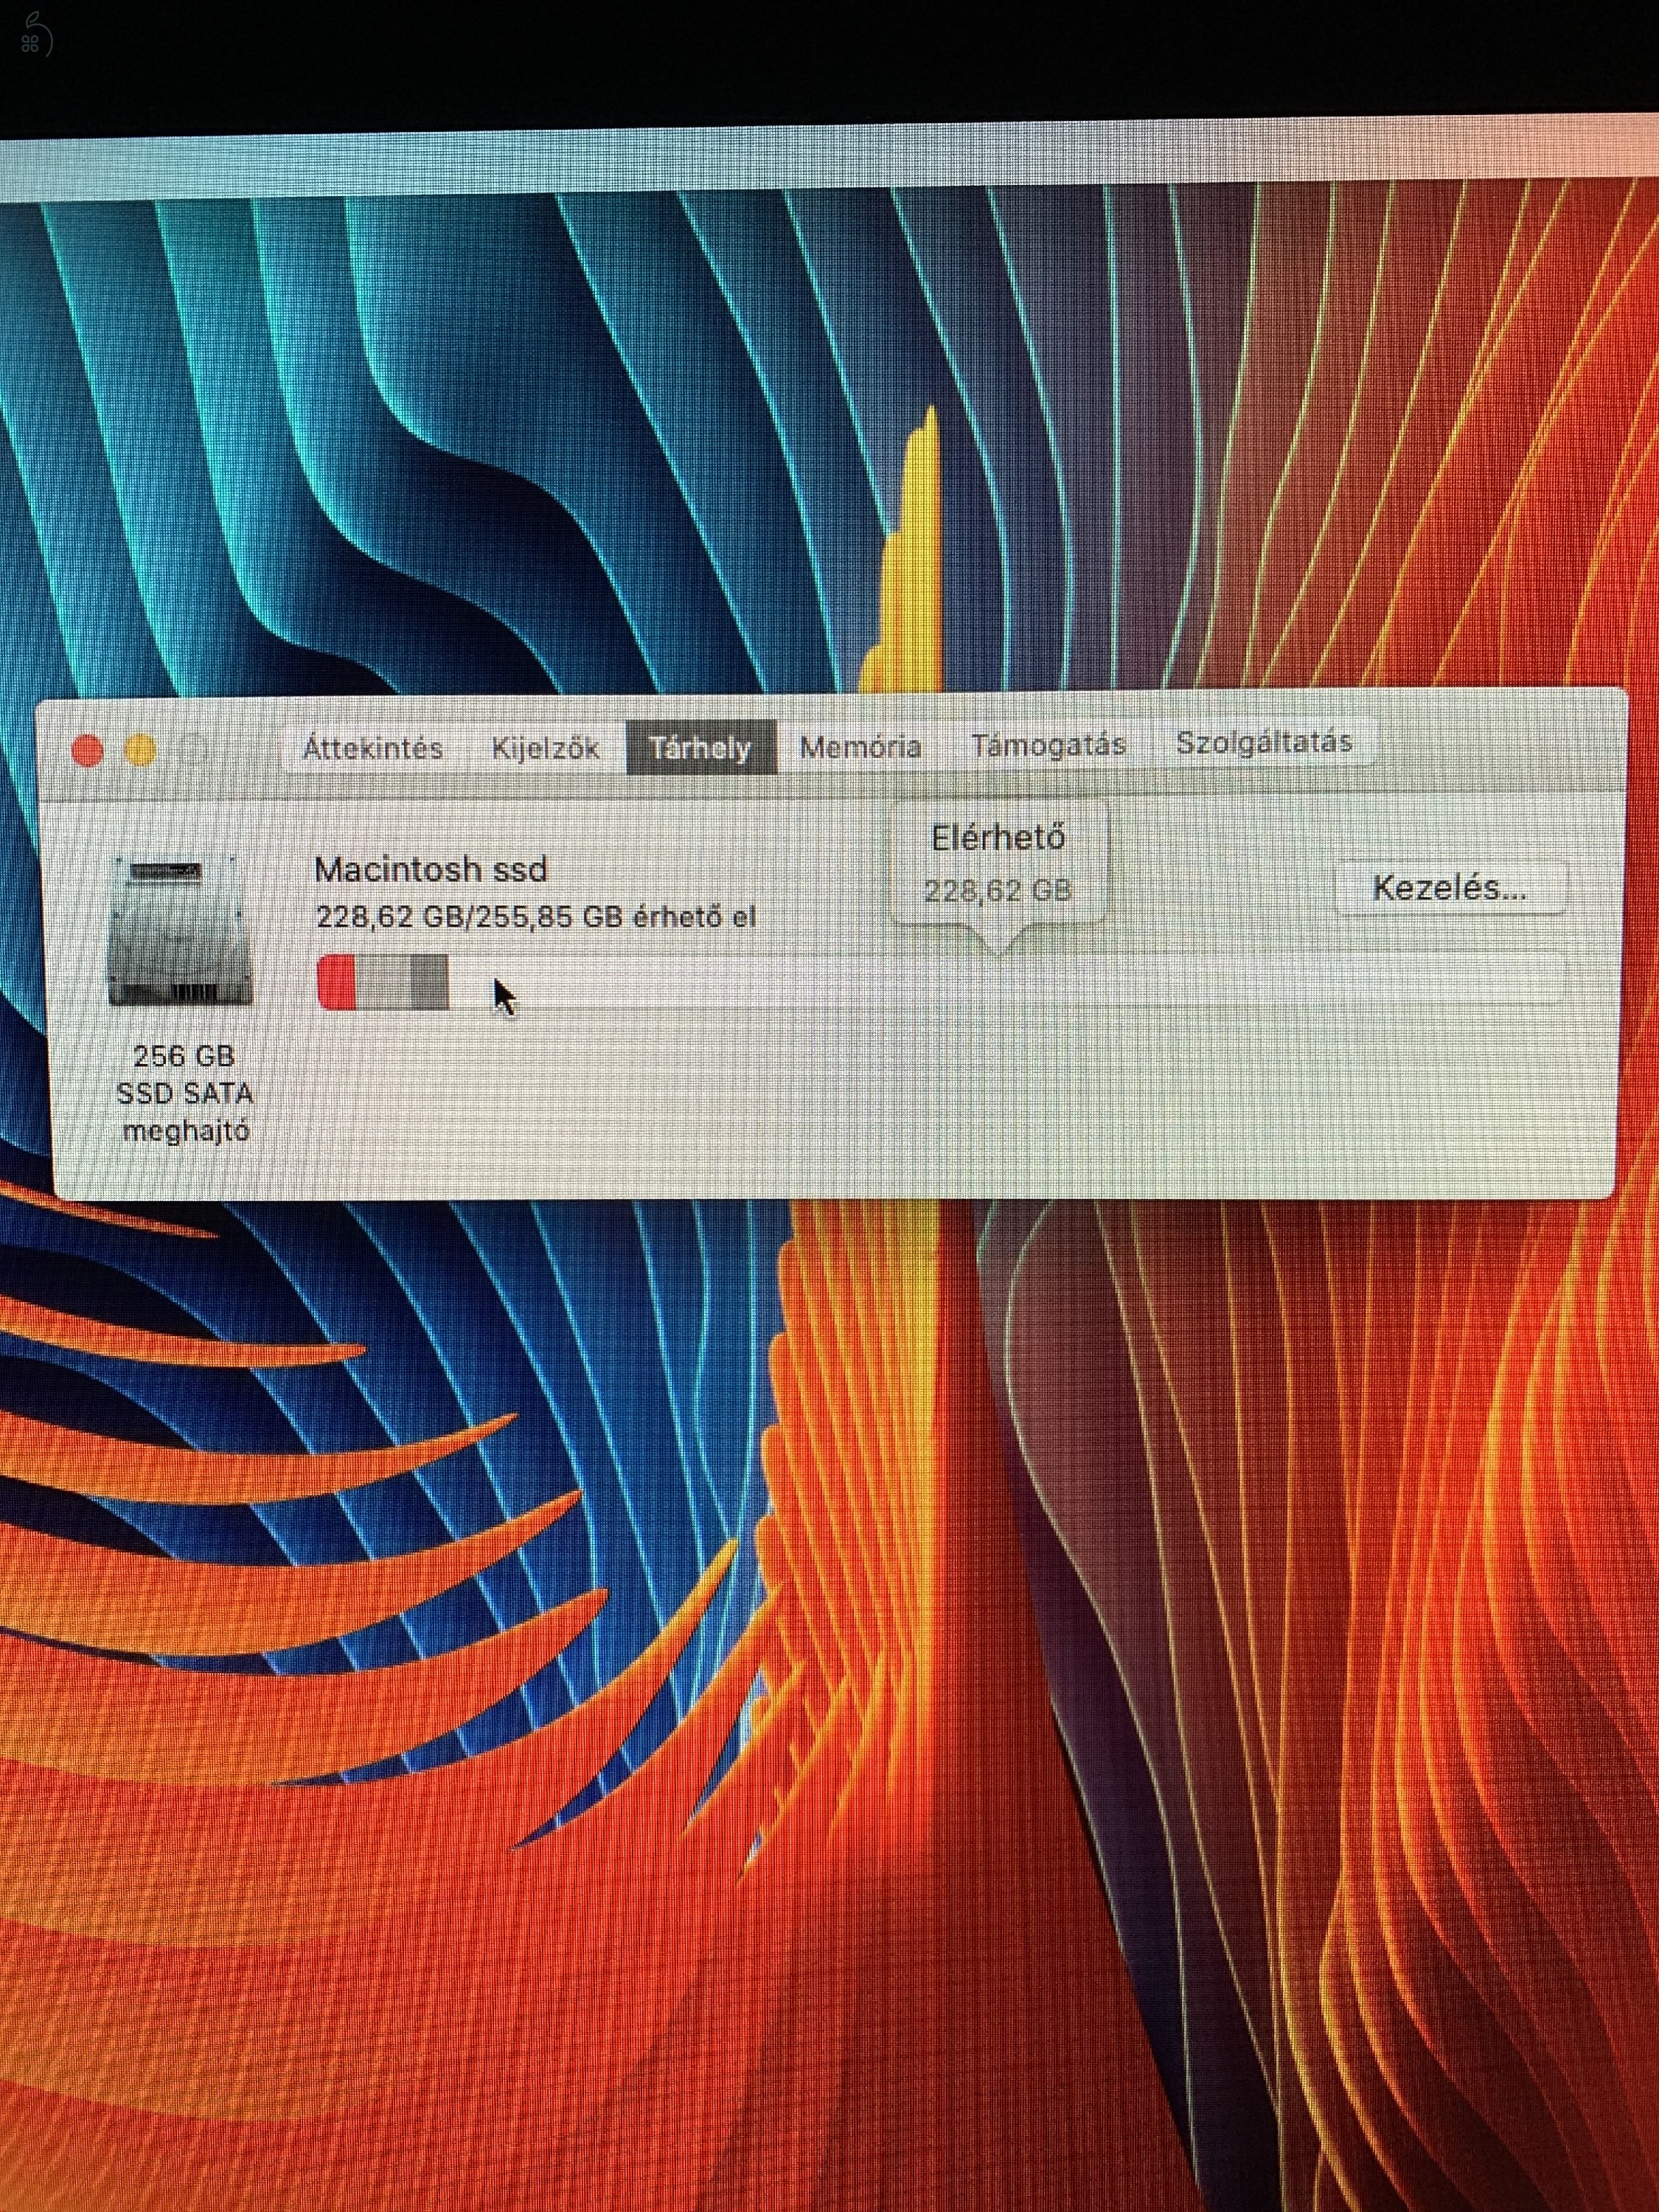1659x2212 pixels.
Task: Click the dark gray storage bar segment
Action: tap(430, 982)
